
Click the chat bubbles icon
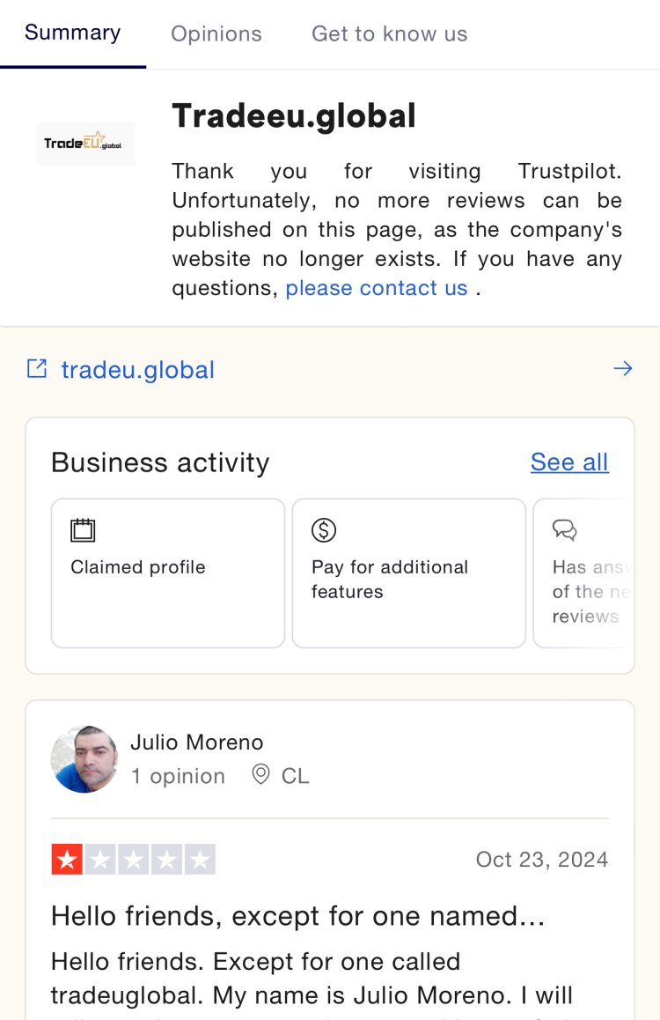click(x=564, y=530)
